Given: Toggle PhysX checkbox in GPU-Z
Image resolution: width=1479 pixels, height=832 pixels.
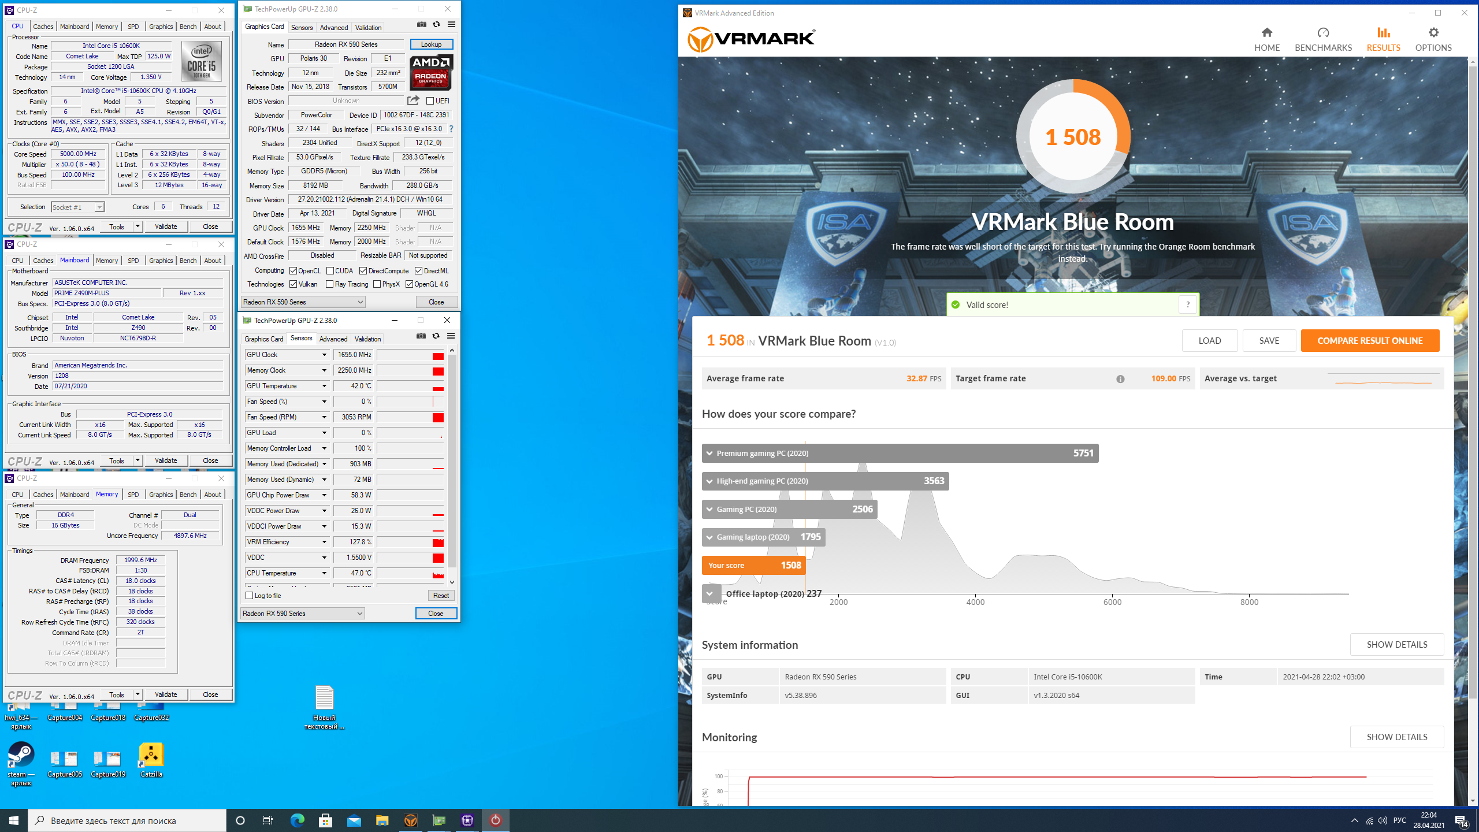Looking at the screenshot, I should [x=377, y=284].
